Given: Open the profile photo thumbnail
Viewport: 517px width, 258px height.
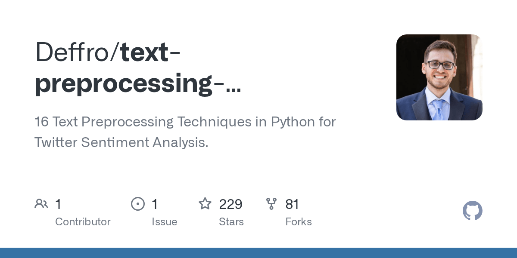Looking at the screenshot, I should click(439, 77).
